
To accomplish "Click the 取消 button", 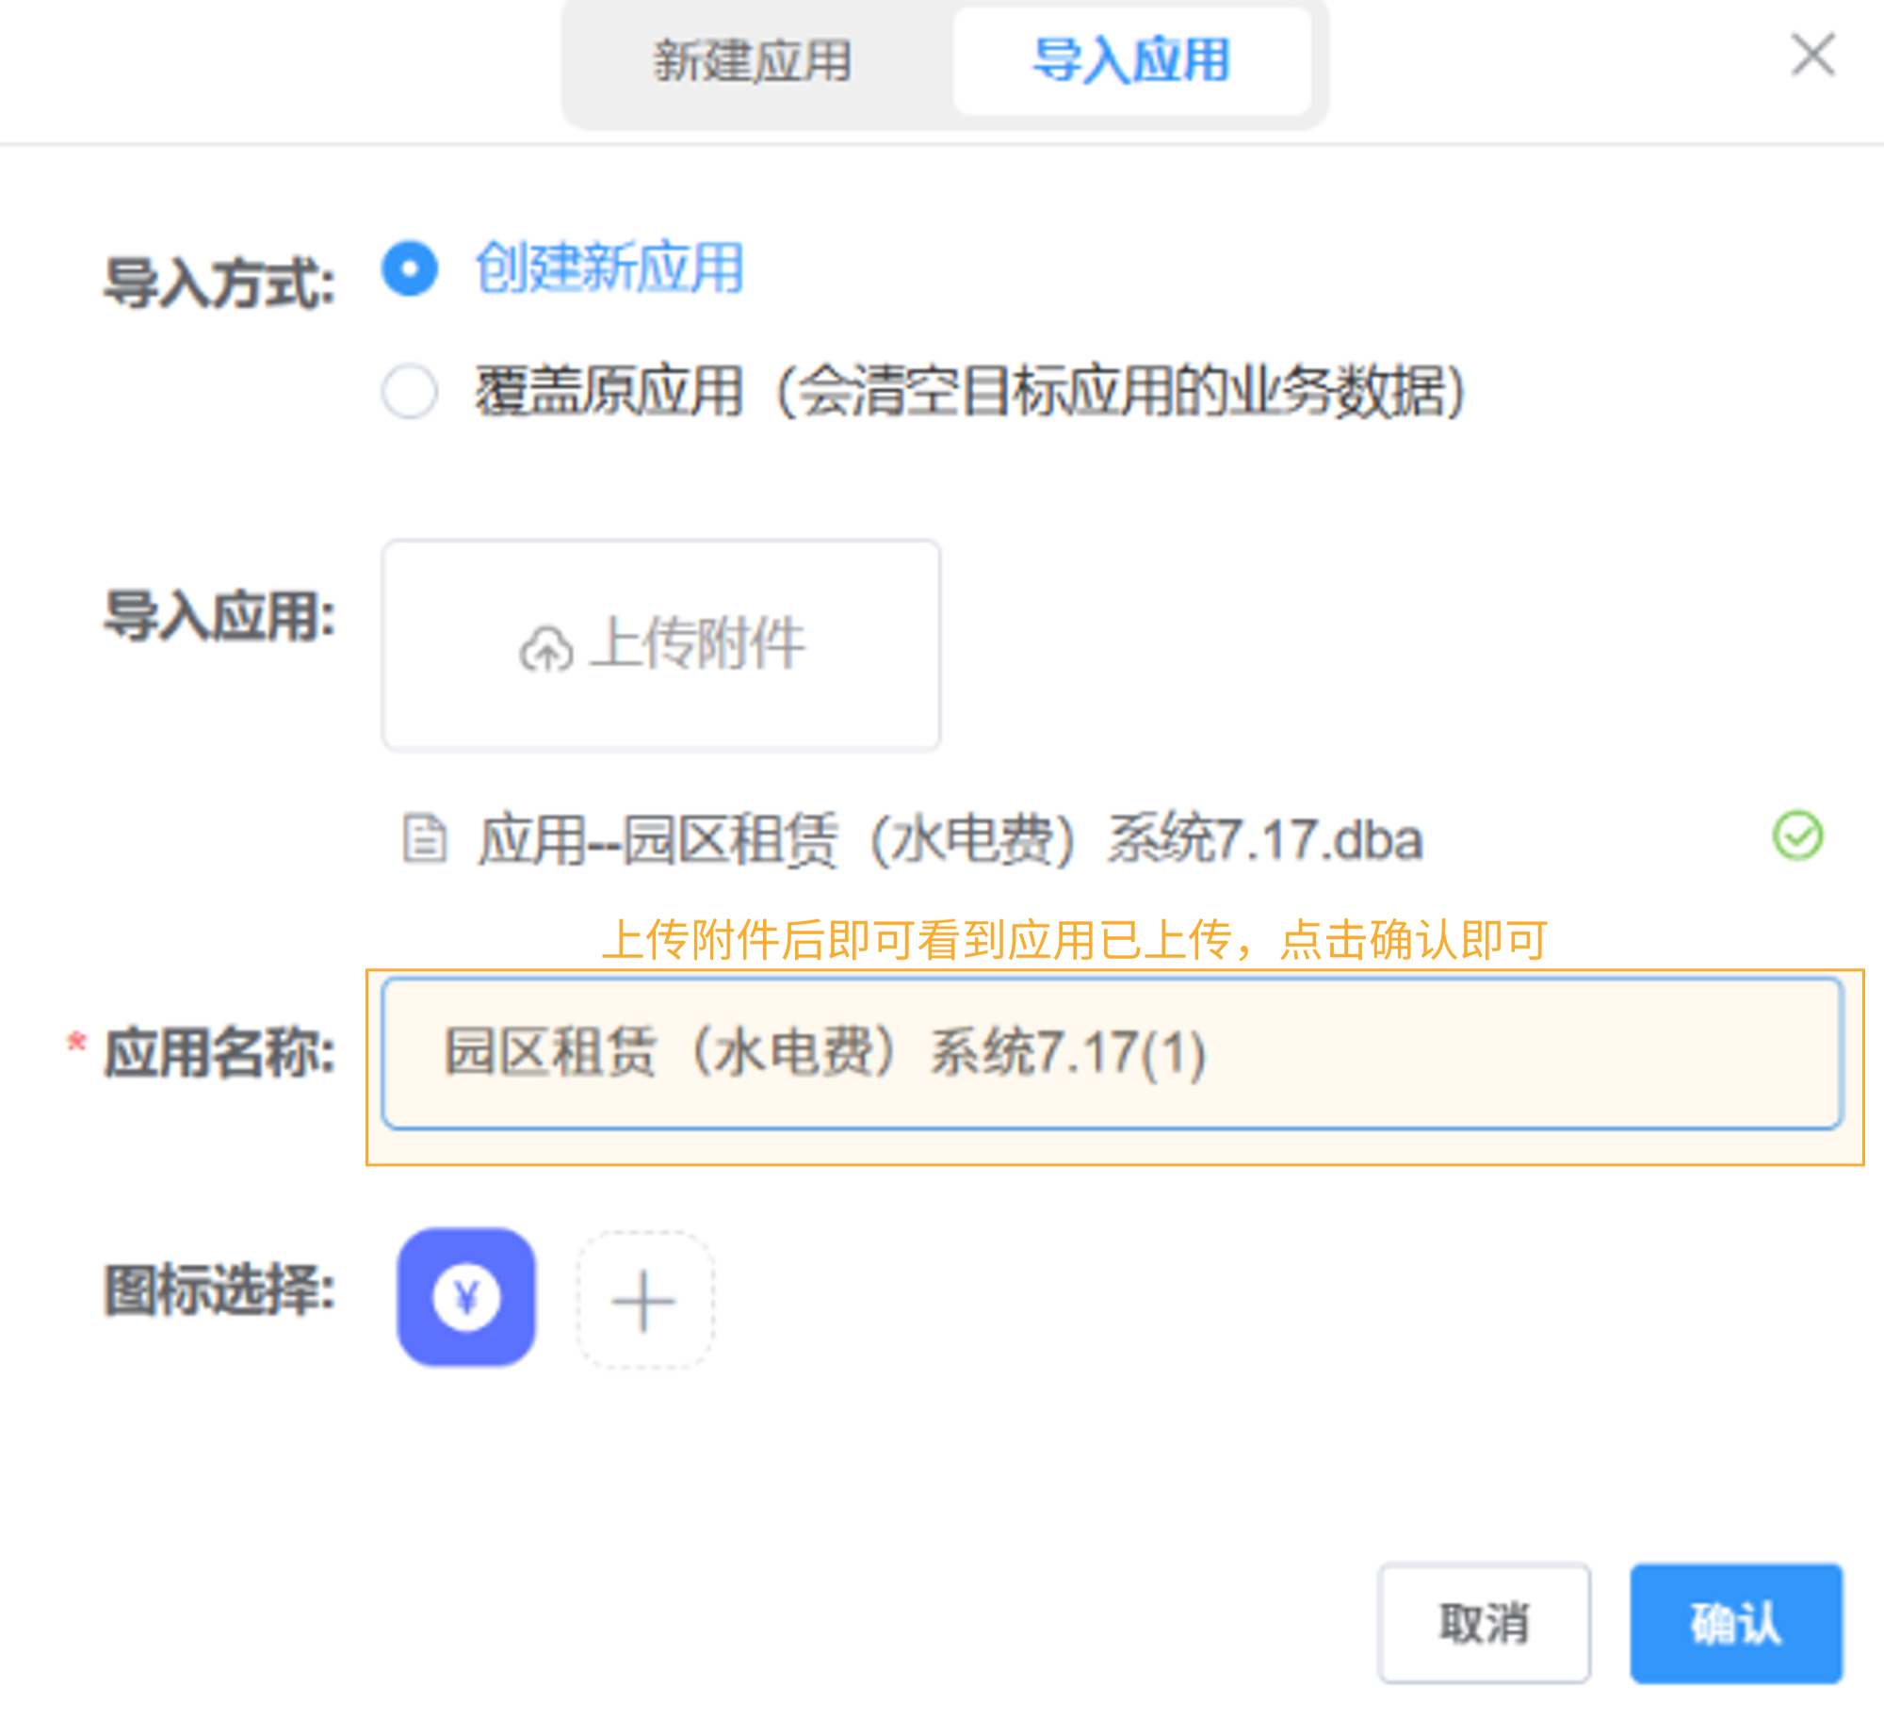I will (1484, 1623).
